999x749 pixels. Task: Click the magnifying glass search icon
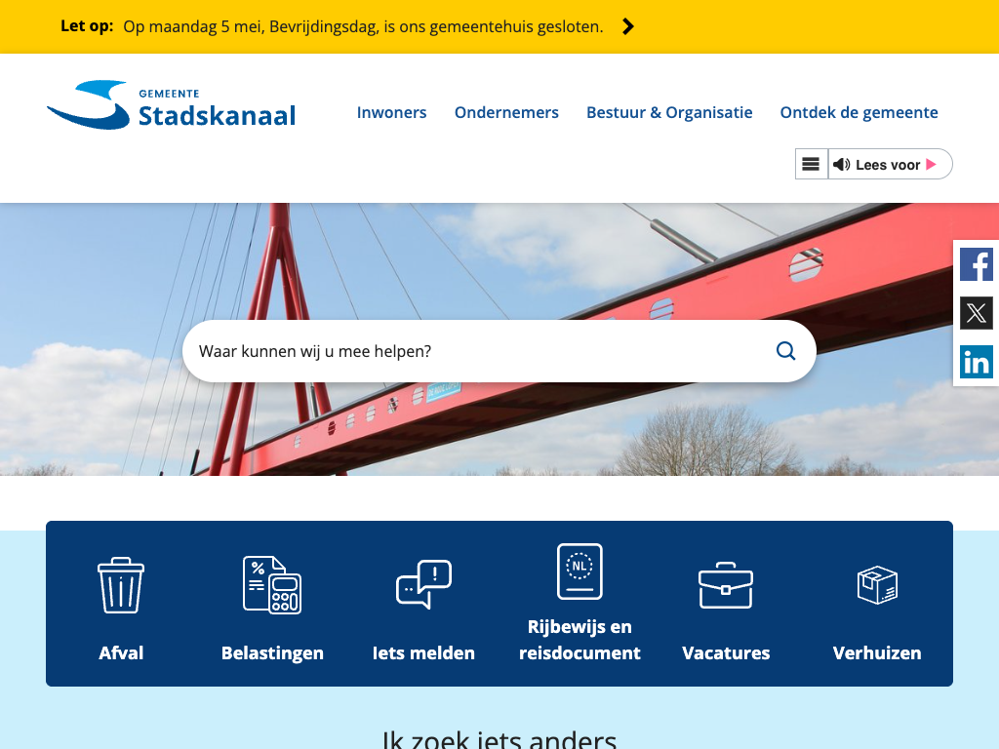(785, 351)
